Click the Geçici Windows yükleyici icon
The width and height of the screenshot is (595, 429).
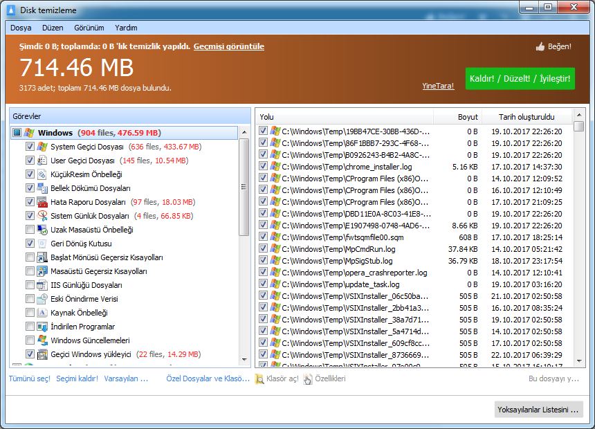coord(42,354)
